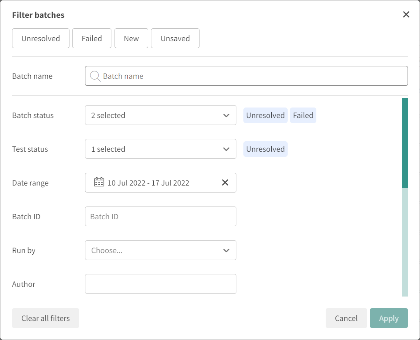This screenshot has height=340, width=420.
Task: Focus the Batch ID input field
Action: [160, 217]
